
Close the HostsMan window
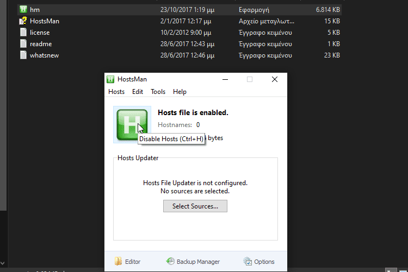pyautogui.click(x=275, y=79)
